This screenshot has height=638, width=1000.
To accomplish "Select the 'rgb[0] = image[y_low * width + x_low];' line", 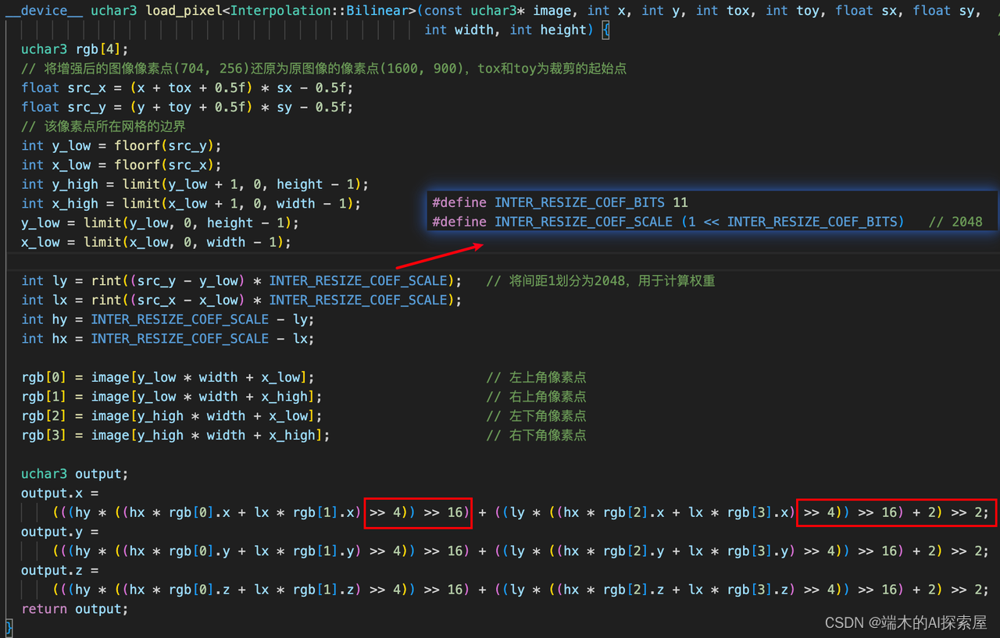I will (168, 377).
